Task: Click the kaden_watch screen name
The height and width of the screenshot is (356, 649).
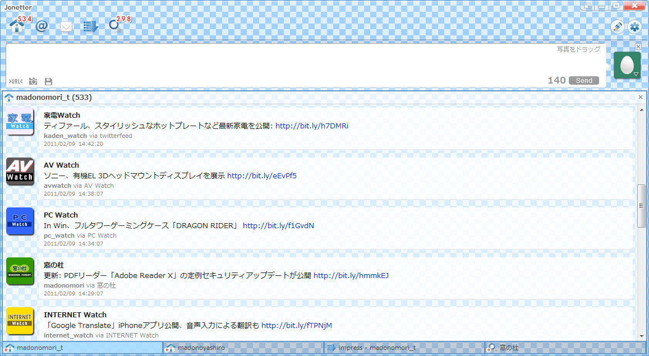Action: pos(66,136)
